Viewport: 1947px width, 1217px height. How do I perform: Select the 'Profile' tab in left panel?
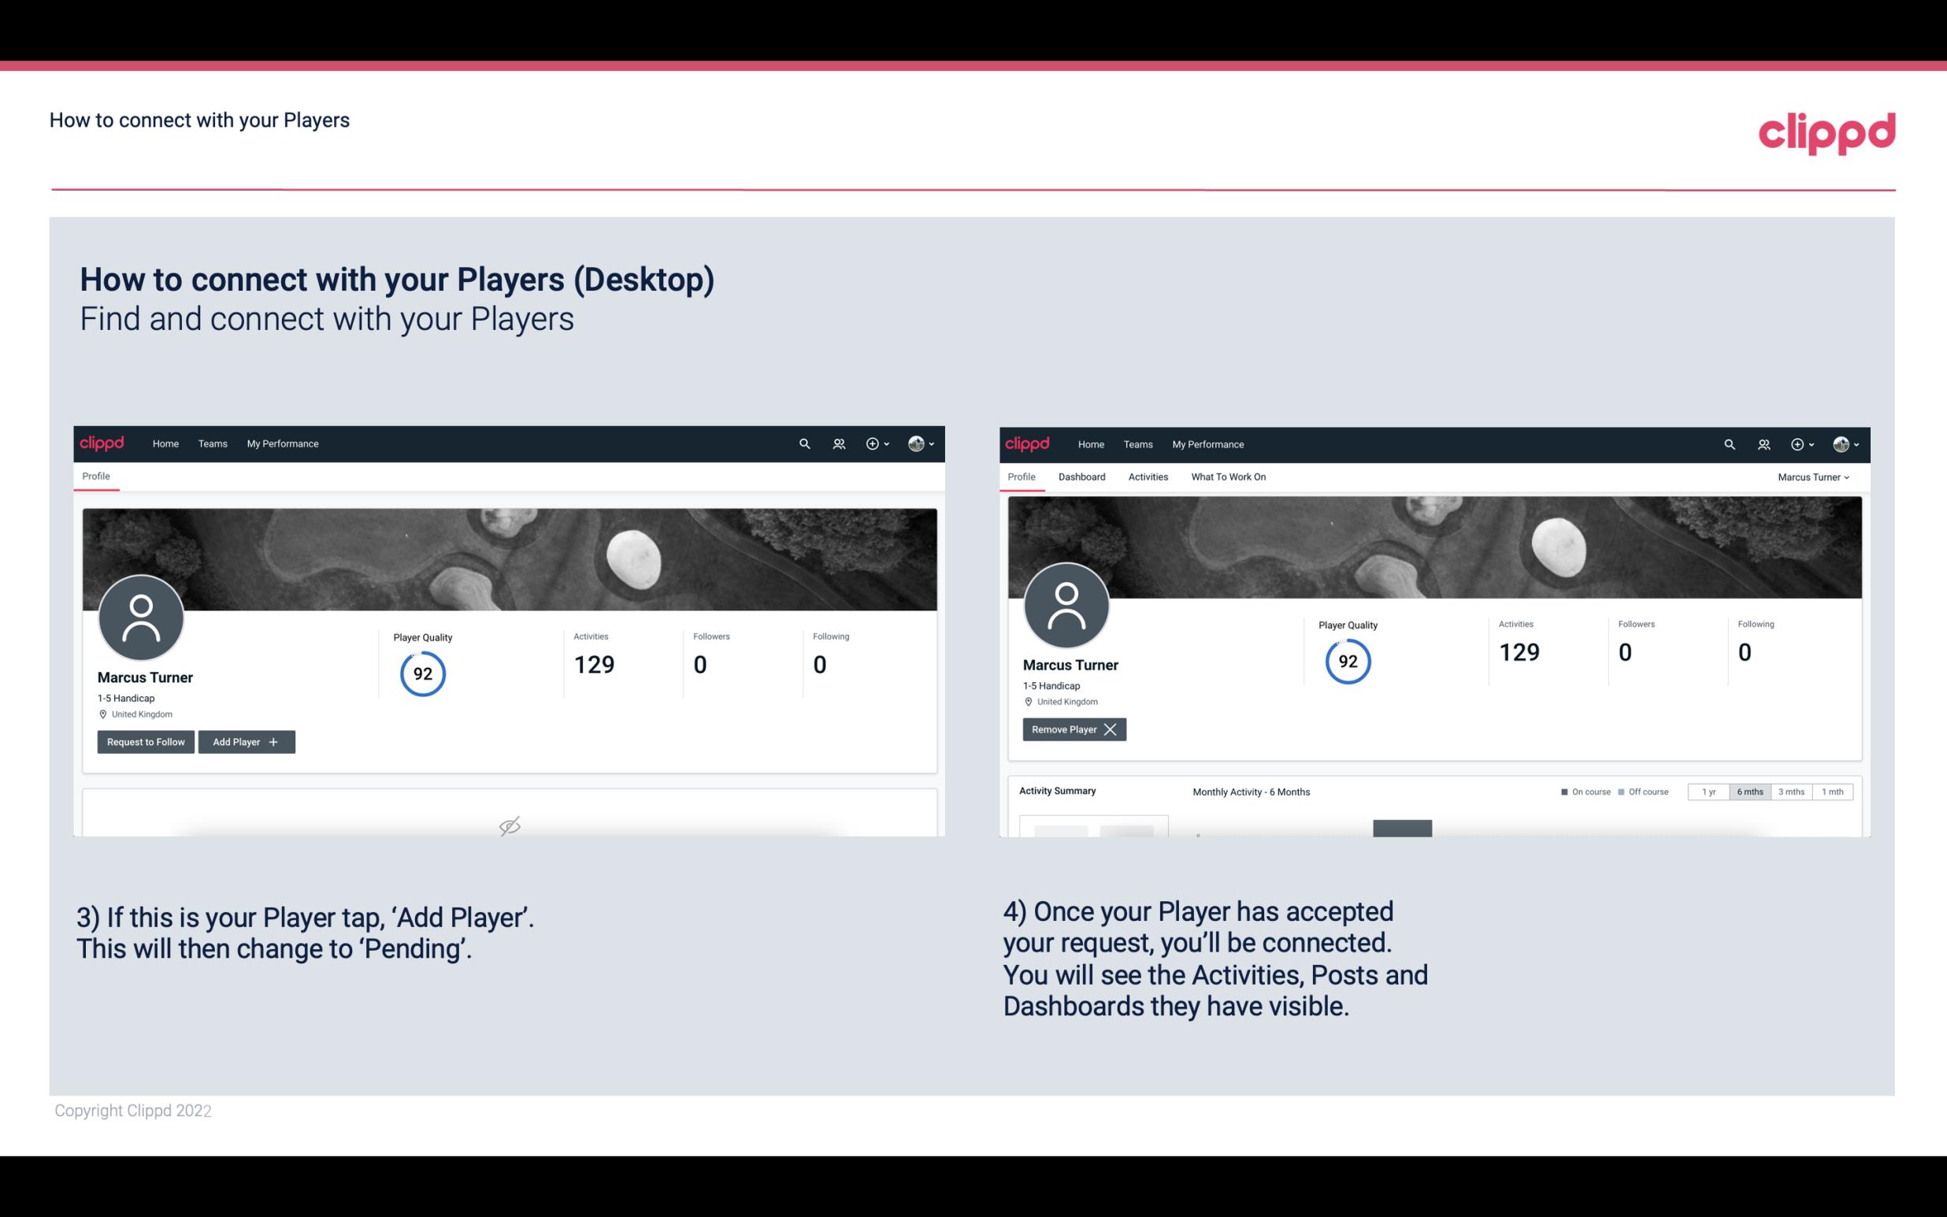click(x=97, y=477)
